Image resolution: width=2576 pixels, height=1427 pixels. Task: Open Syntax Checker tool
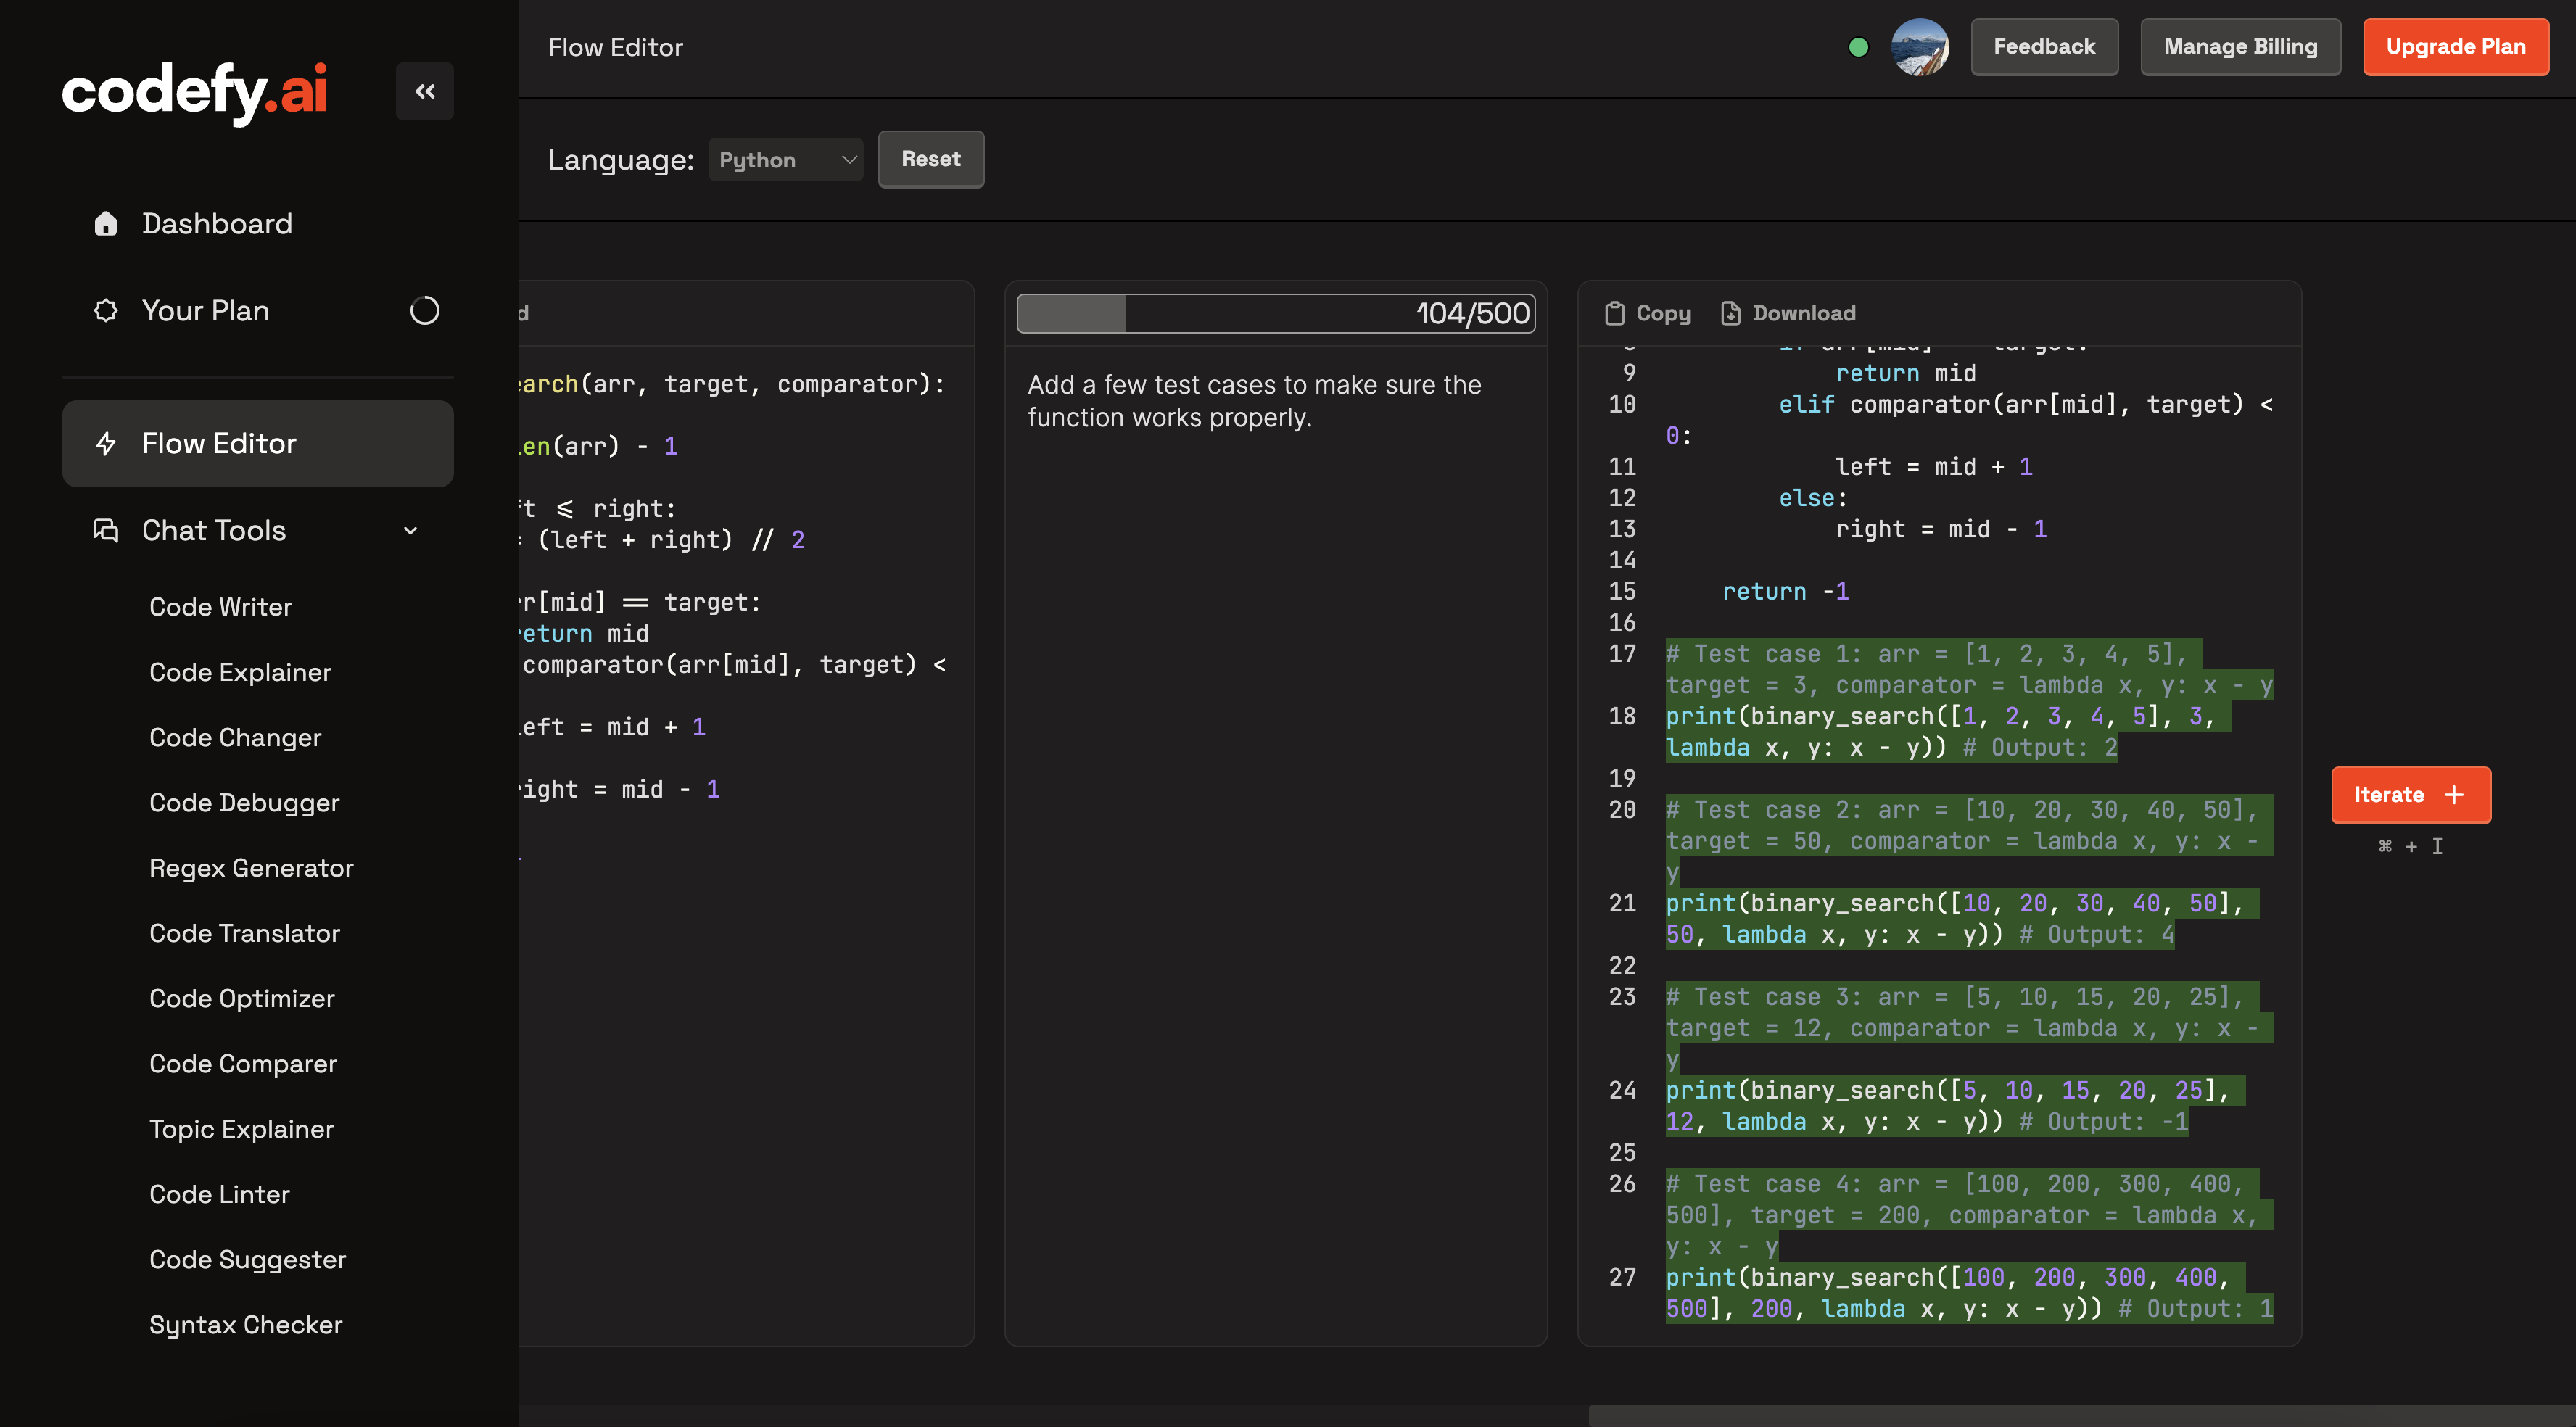(245, 1324)
